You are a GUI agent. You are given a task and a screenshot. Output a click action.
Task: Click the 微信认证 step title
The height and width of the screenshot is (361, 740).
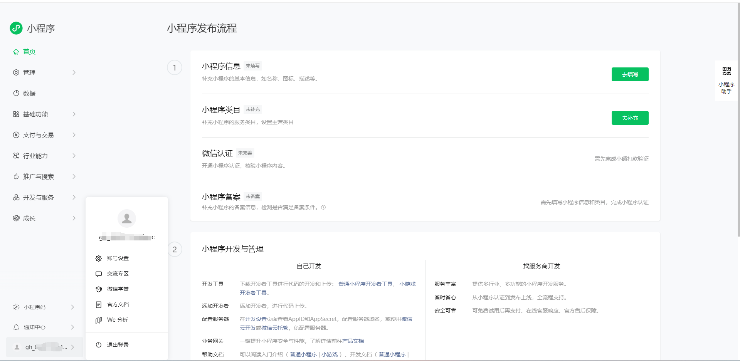tap(217, 153)
